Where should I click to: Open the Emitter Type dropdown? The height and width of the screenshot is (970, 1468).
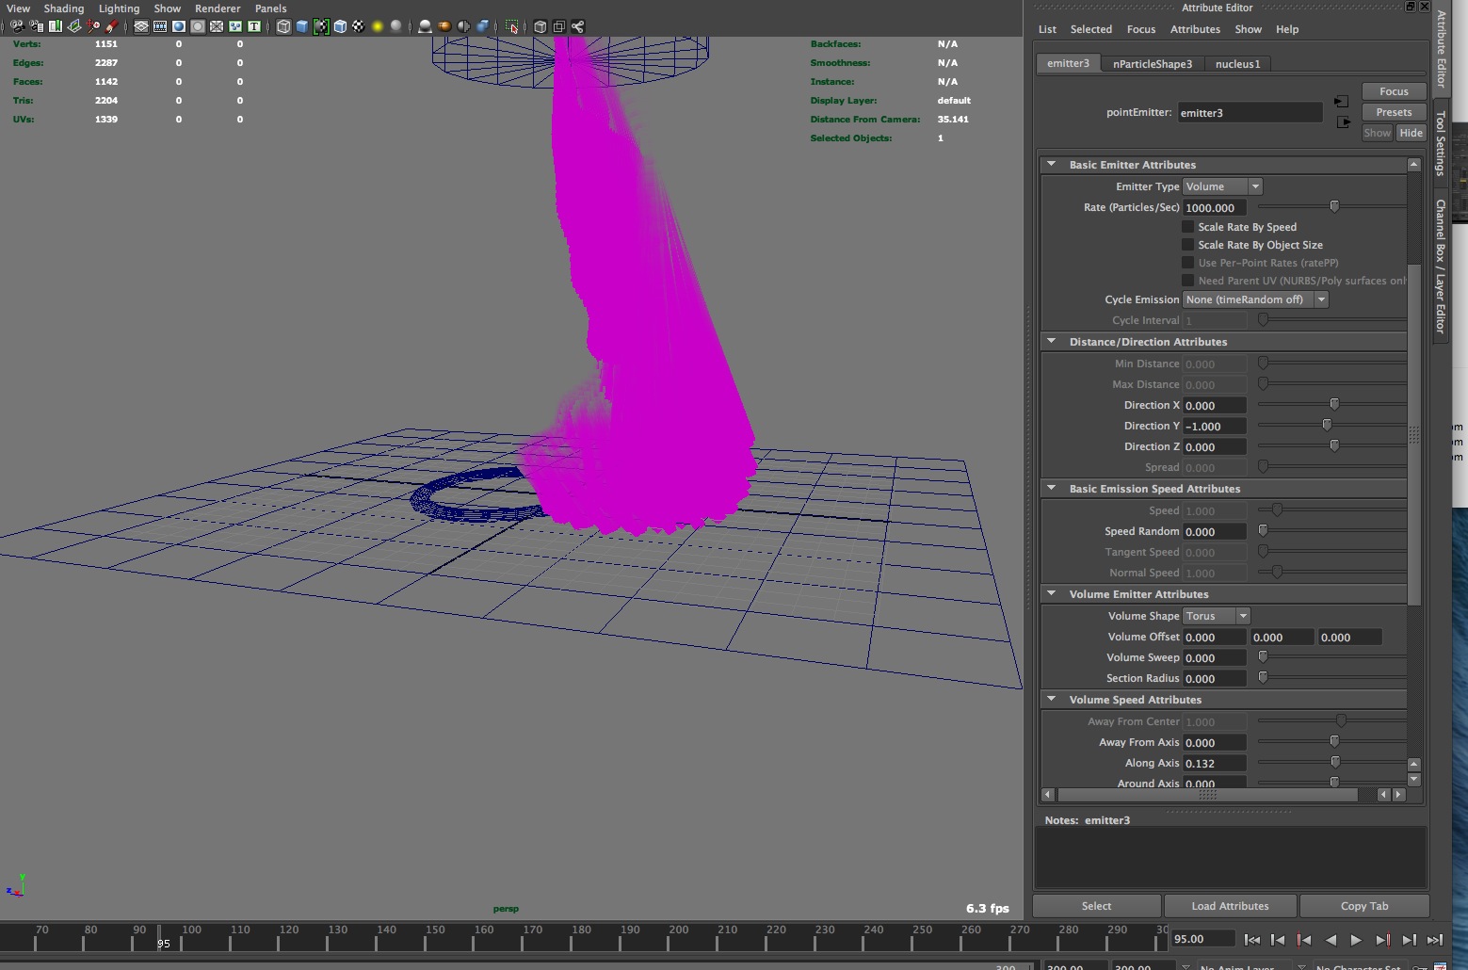pyautogui.click(x=1222, y=186)
